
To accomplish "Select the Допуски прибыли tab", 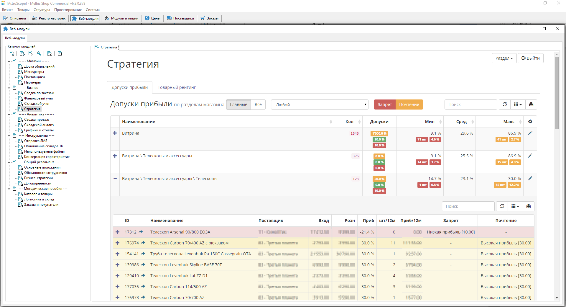I will tap(130, 87).
